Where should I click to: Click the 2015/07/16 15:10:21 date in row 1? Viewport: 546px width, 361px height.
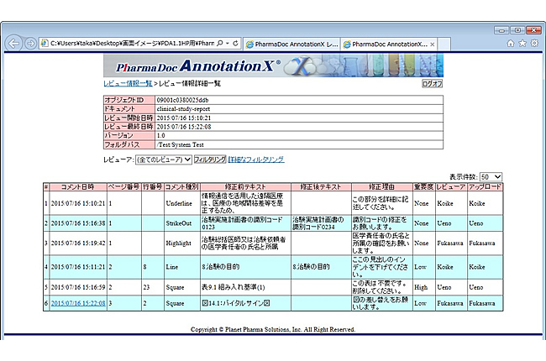coord(78,203)
